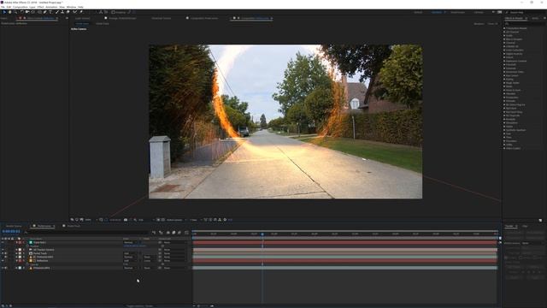Hide the Portal Track layer

click(3, 253)
